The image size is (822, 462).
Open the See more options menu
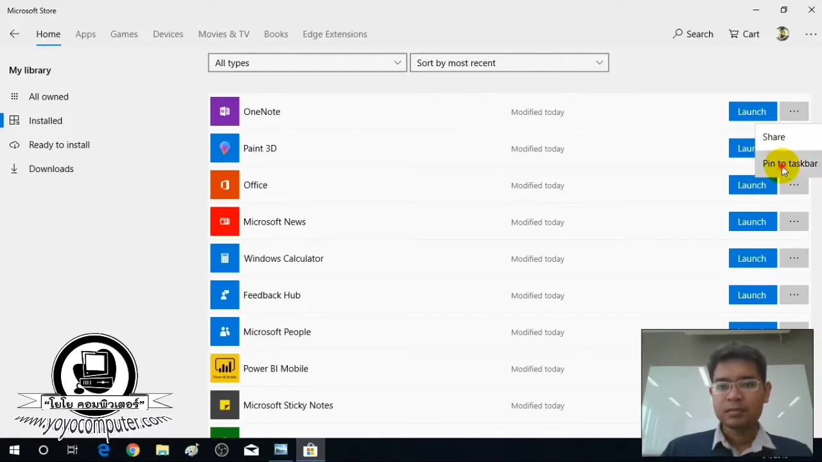(810, 34)
